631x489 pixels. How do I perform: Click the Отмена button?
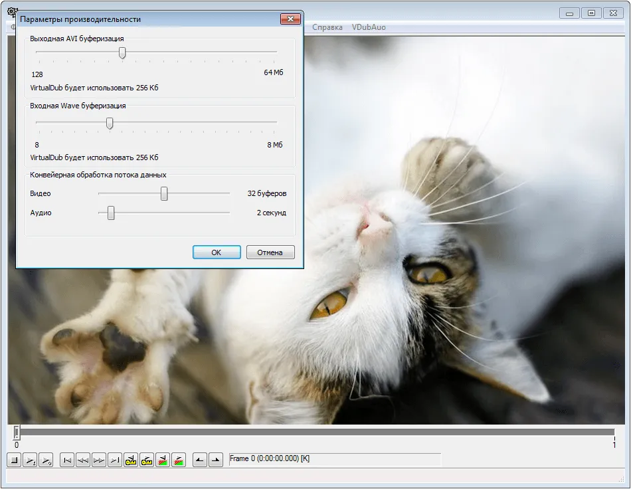click(x=270, y=252)
